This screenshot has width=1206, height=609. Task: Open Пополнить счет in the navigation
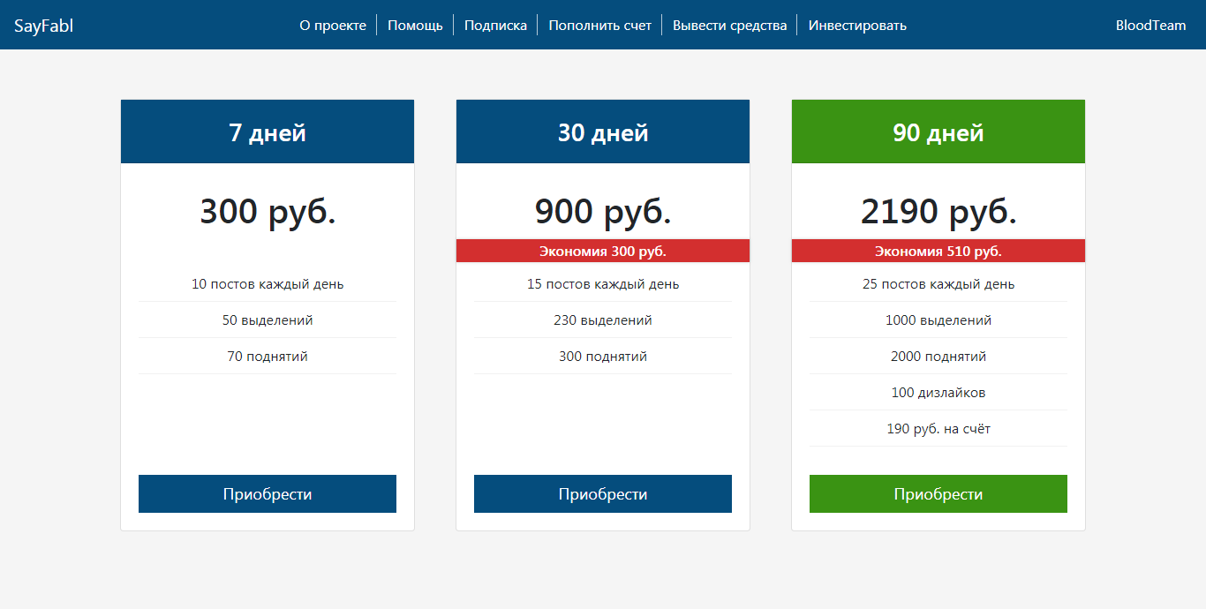pos(599,26)
